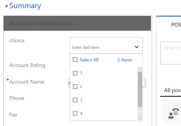Image resolution: width=181 pixels, height=126 pixels.
Task: Open the choice dropdown chevron arrow
Action: (137, 47)
